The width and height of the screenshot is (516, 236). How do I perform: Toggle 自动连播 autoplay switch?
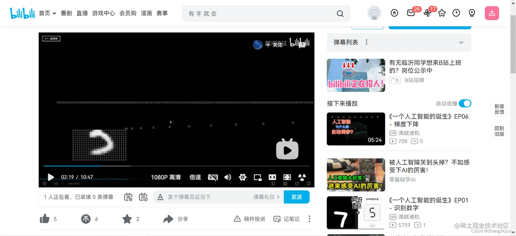tap(465, 103)
